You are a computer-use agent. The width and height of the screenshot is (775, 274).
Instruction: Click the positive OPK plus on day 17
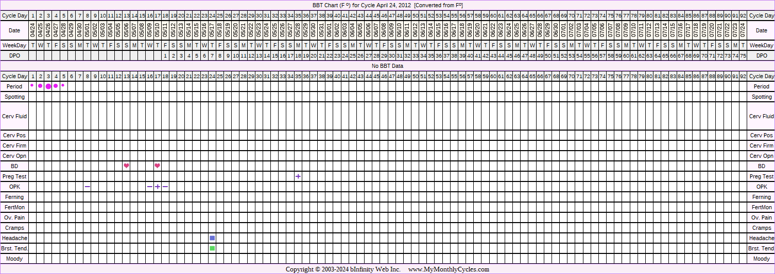point(158,187)
